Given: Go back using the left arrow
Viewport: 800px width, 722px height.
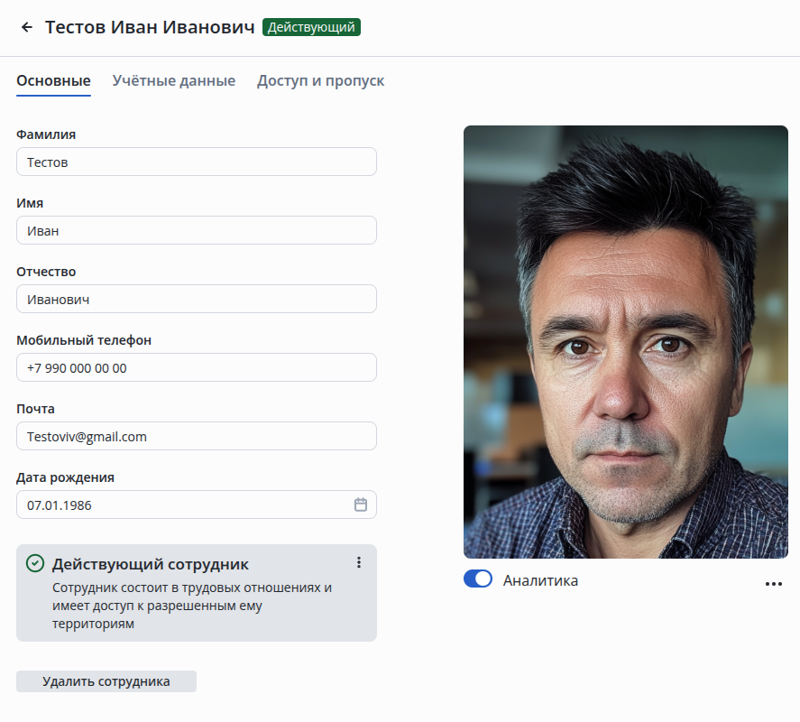Looking at the screenshot, I should (27, 27).
